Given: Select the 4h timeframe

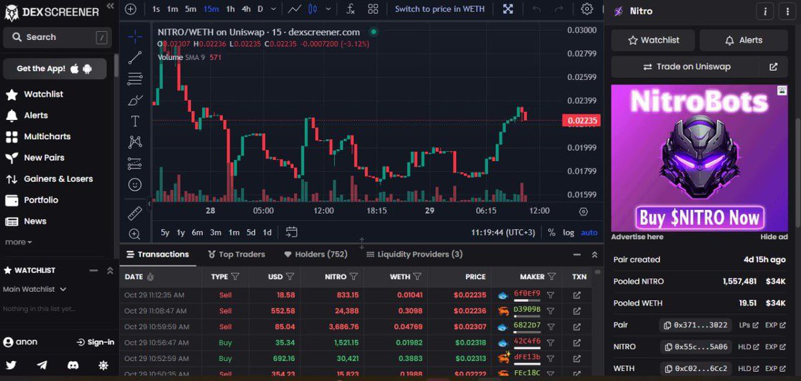Looking at the screenshot, I should [246, 9].
